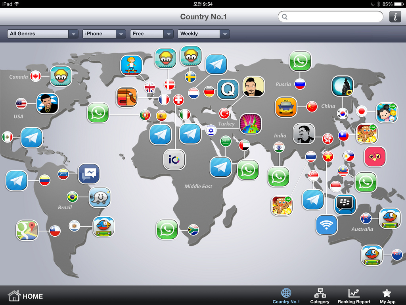Open the Q app icon near Germany
The image size is (406, 305).
point(228,89)
